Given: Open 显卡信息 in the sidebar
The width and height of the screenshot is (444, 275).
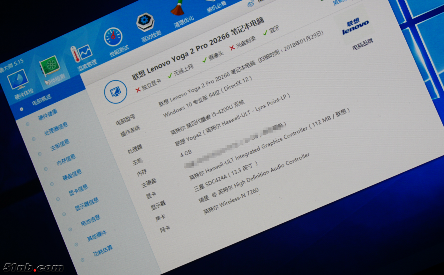Looking at the screenshot, I should (x=78, y=190).
